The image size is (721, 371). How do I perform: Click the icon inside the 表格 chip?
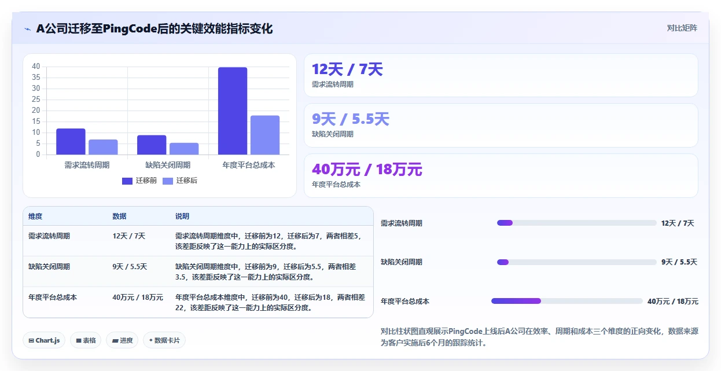pyautogui.click(x=78, y=340)
